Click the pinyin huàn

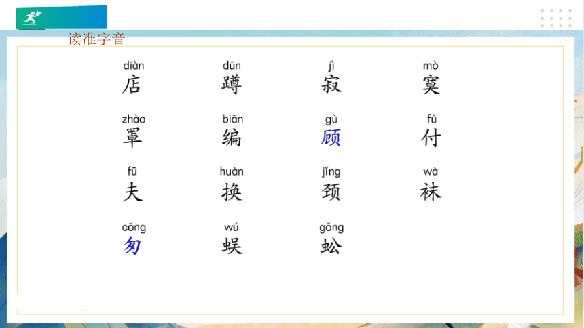232,171
